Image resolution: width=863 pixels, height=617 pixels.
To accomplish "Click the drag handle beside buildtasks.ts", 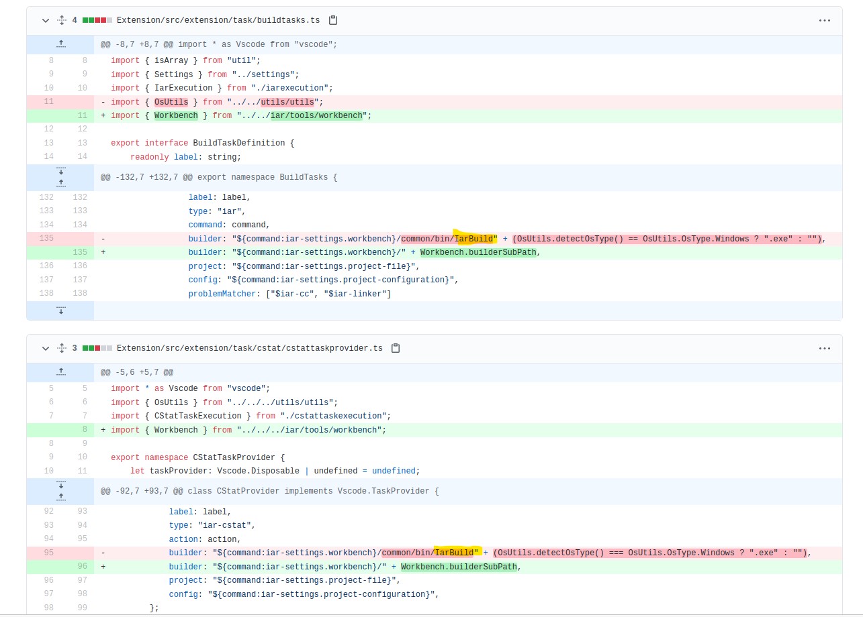I will click(60, 20).
